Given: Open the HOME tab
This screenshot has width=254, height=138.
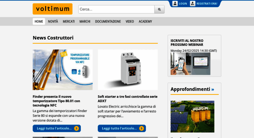Looking at the screenshot, I should click(x=39, y=22).
